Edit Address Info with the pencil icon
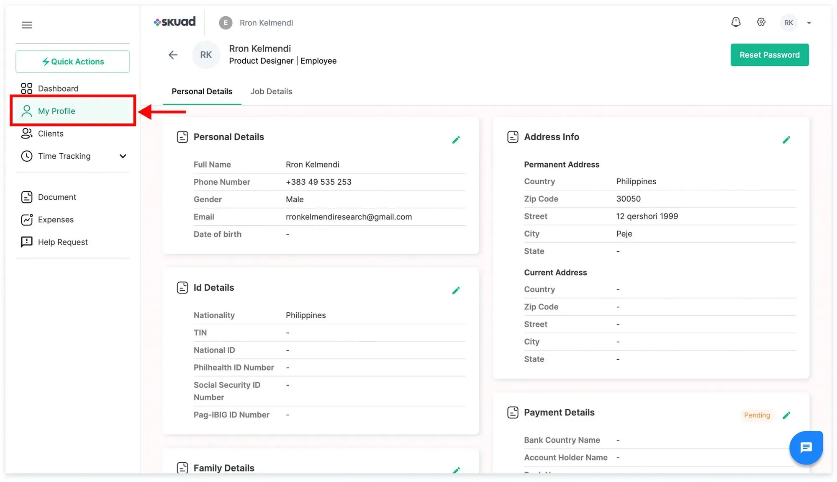 point(786,140)
